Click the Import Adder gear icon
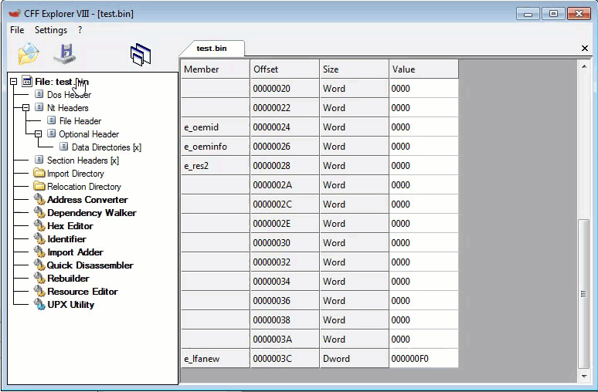598x392 pixels. 39,252
